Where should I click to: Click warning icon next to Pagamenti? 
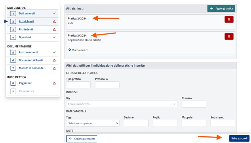click(x=54, y=83)
